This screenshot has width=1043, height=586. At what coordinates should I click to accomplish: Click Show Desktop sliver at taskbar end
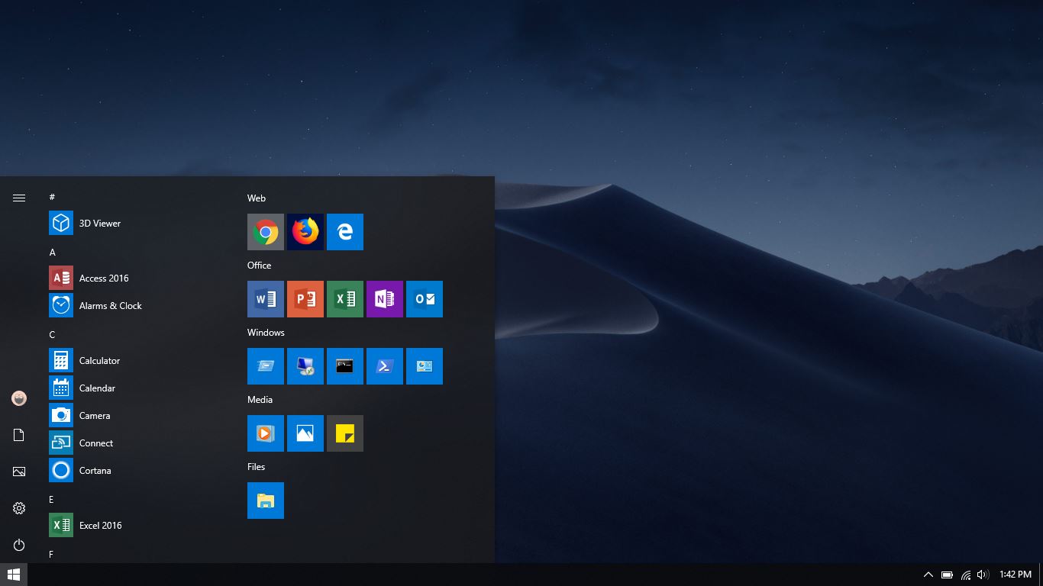click(x=1041, y=575)
